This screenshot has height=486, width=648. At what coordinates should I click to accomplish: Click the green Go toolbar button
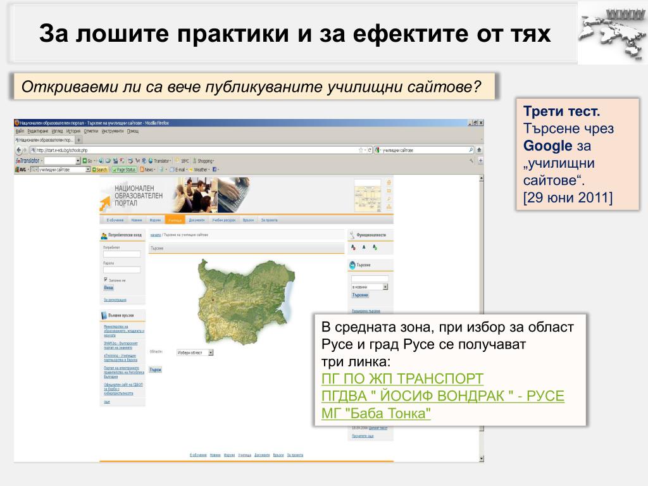(87, 161)
